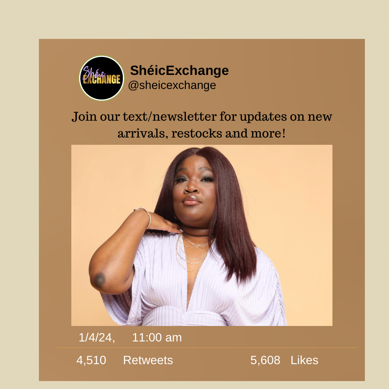
Task: Open the Likes label
Action: 304,360
